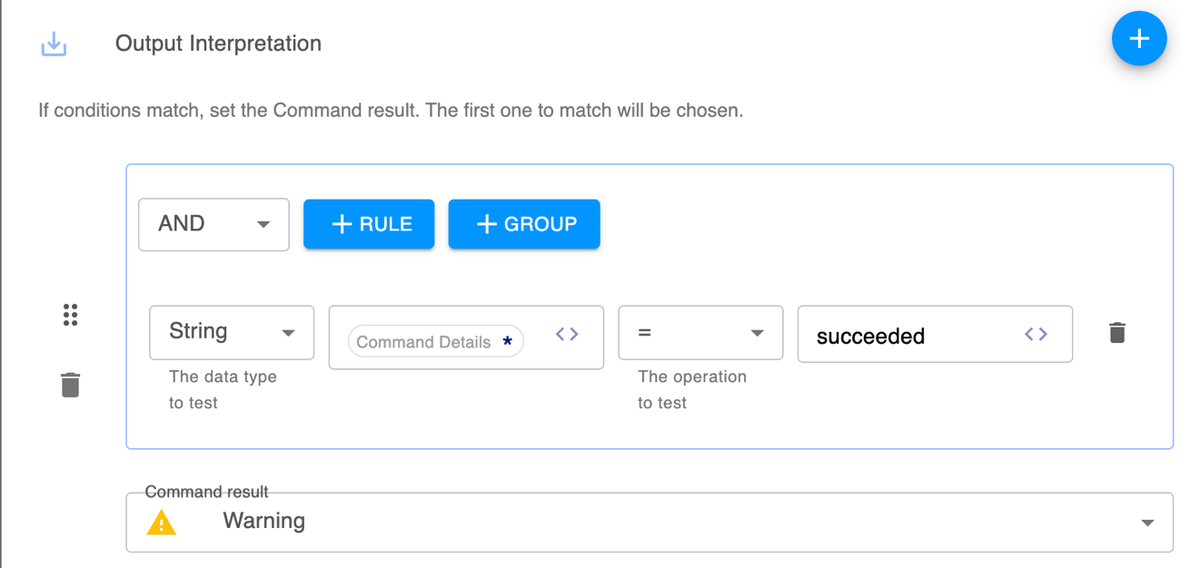The image size is (1181, 568).
Task: Expand Command result dropdown arrow
Action: (x=1147, y=523)
